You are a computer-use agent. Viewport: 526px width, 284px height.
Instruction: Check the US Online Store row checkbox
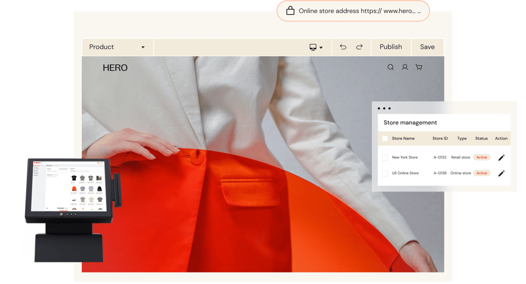tap(385, 174)
